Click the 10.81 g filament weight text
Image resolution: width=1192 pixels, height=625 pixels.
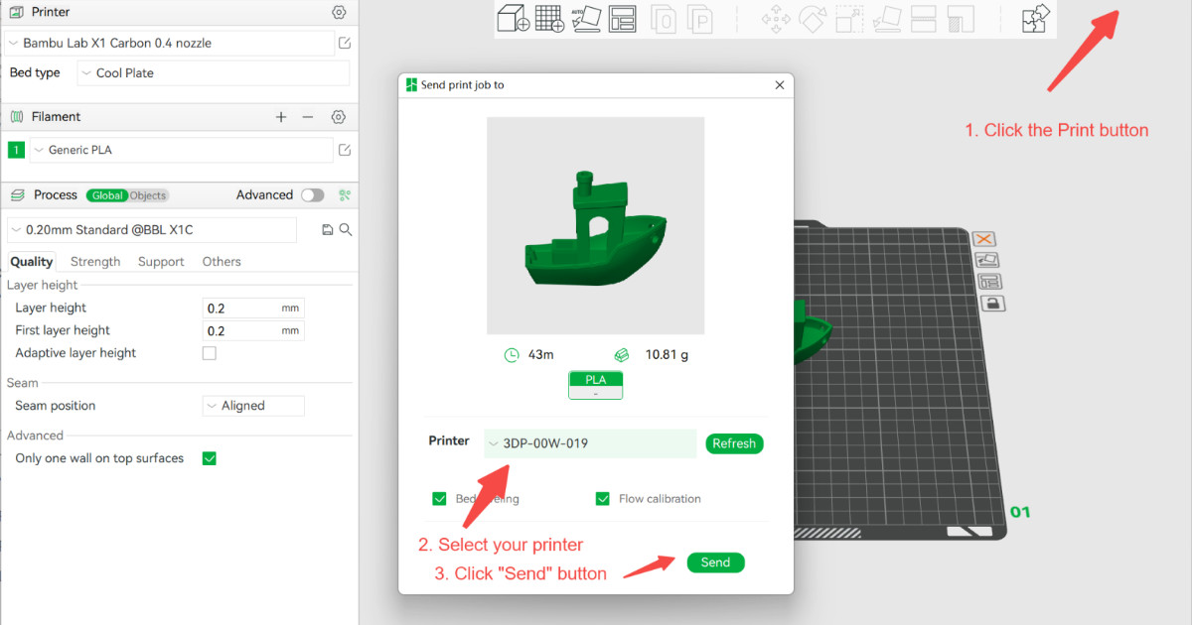(x=667, y=354)
